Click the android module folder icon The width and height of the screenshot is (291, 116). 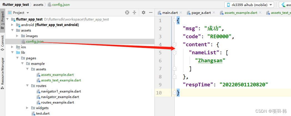[18, 25]
